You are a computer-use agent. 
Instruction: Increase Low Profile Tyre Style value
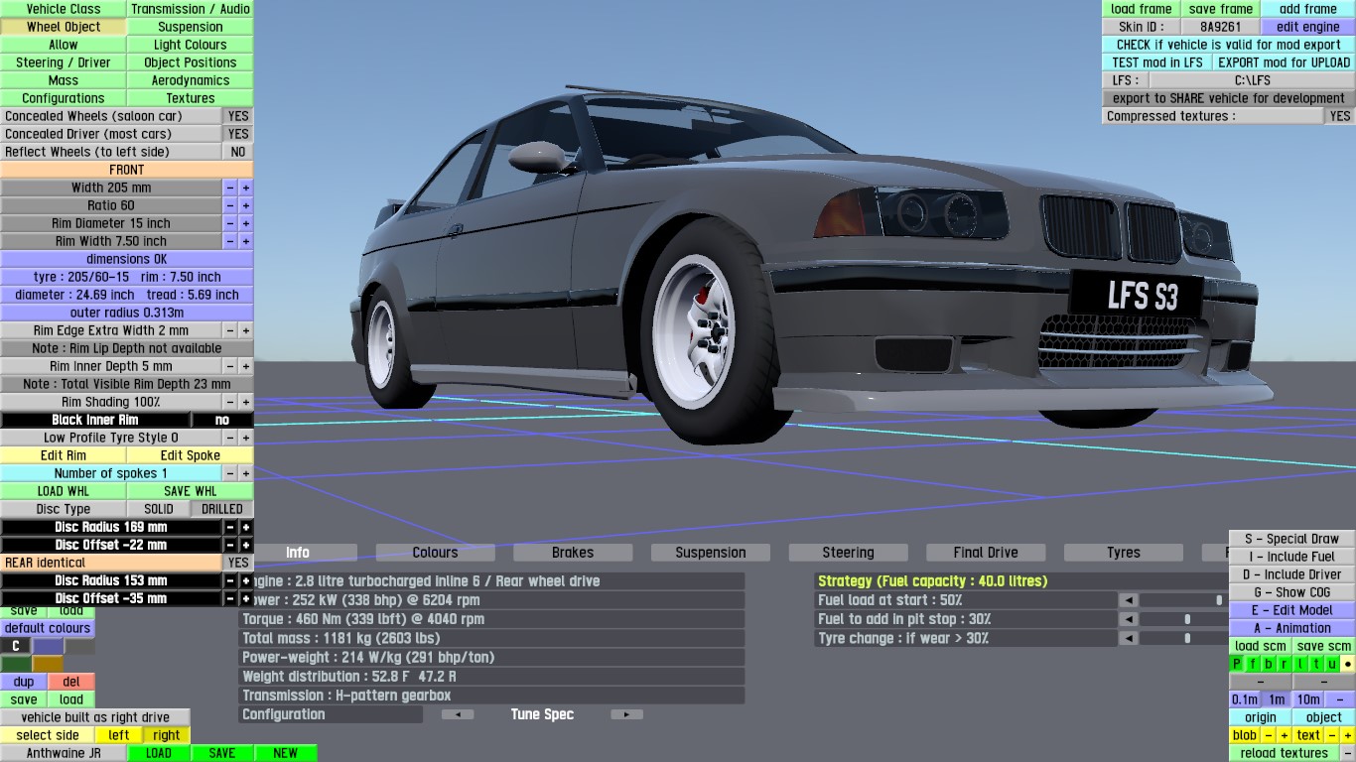[x=246, y=438]
